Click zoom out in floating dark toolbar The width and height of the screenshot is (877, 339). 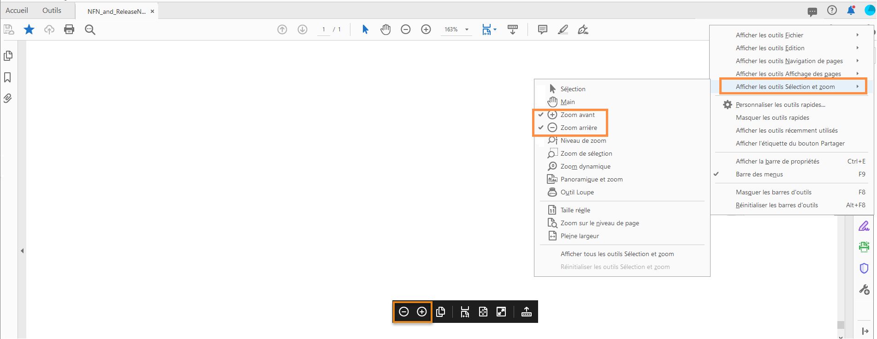(404, 312)
